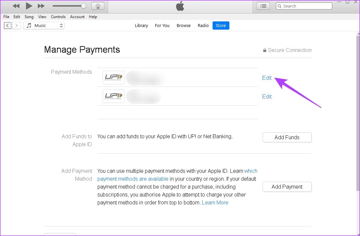The height and width of the screenshot is (236, 360).
Task: Maximize the iTunes window
Action: 347,2
